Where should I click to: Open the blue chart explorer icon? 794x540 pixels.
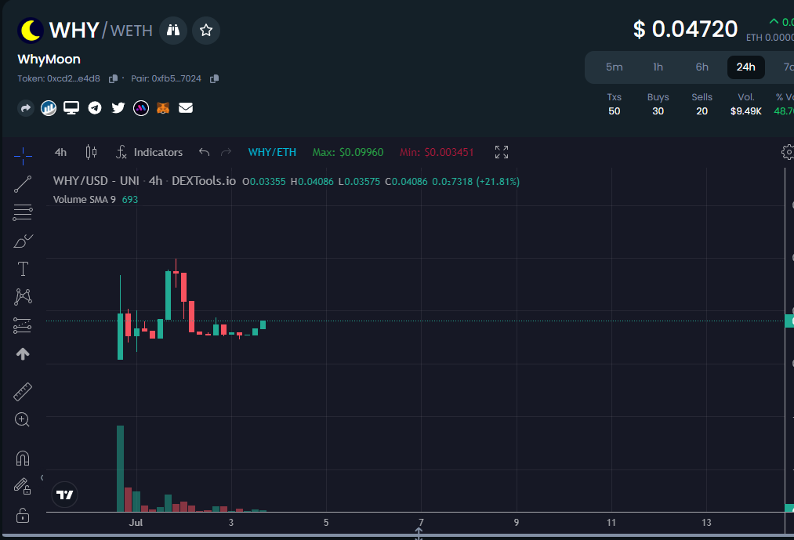(49, 108)
